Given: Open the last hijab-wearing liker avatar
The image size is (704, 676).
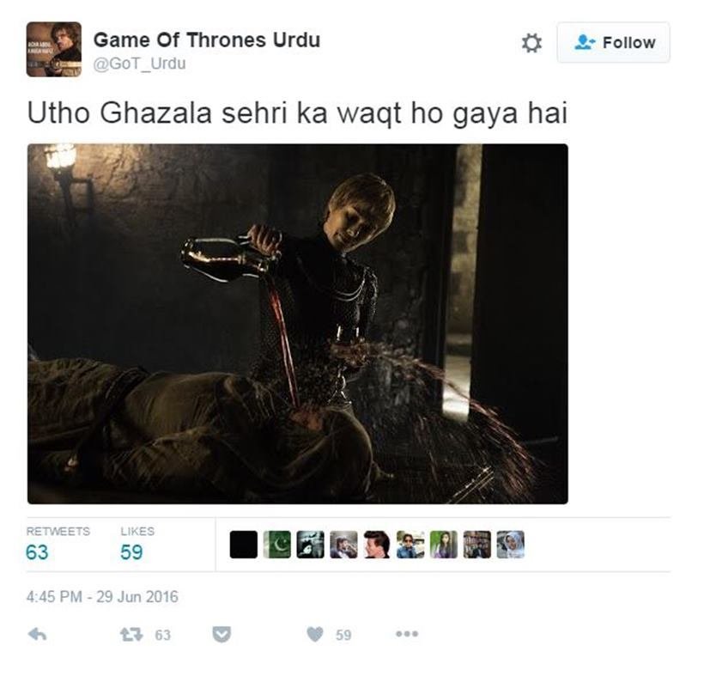Looking at the screenshot, I should [511, 545].
